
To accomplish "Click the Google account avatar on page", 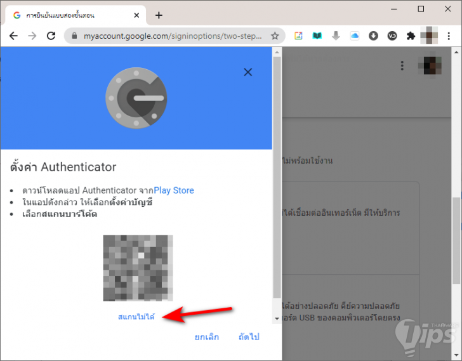I will [430, 65].
